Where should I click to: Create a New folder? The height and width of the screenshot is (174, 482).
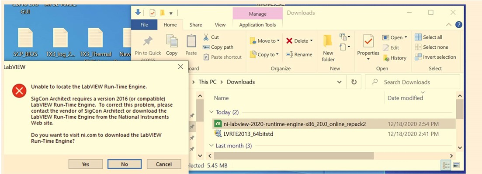click(328, 48)
